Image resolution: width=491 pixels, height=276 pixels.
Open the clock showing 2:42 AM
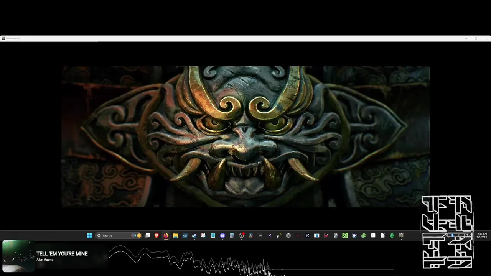point(482,235)
